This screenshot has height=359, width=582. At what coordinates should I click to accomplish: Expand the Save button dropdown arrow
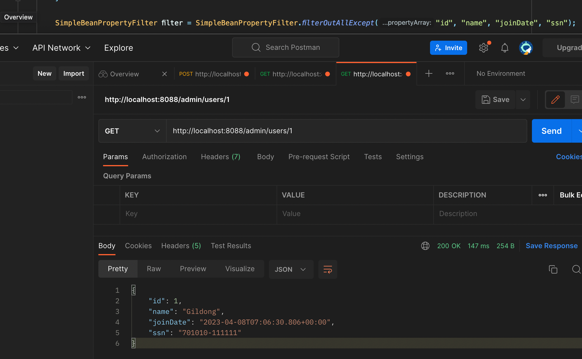[x=523, y=99]
